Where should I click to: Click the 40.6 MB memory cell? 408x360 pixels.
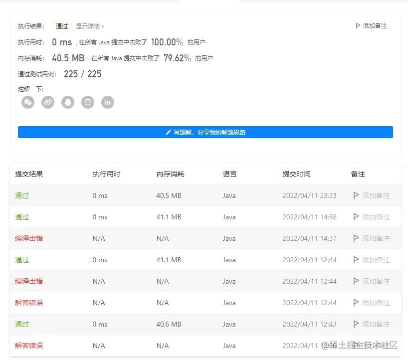(169, 324)
